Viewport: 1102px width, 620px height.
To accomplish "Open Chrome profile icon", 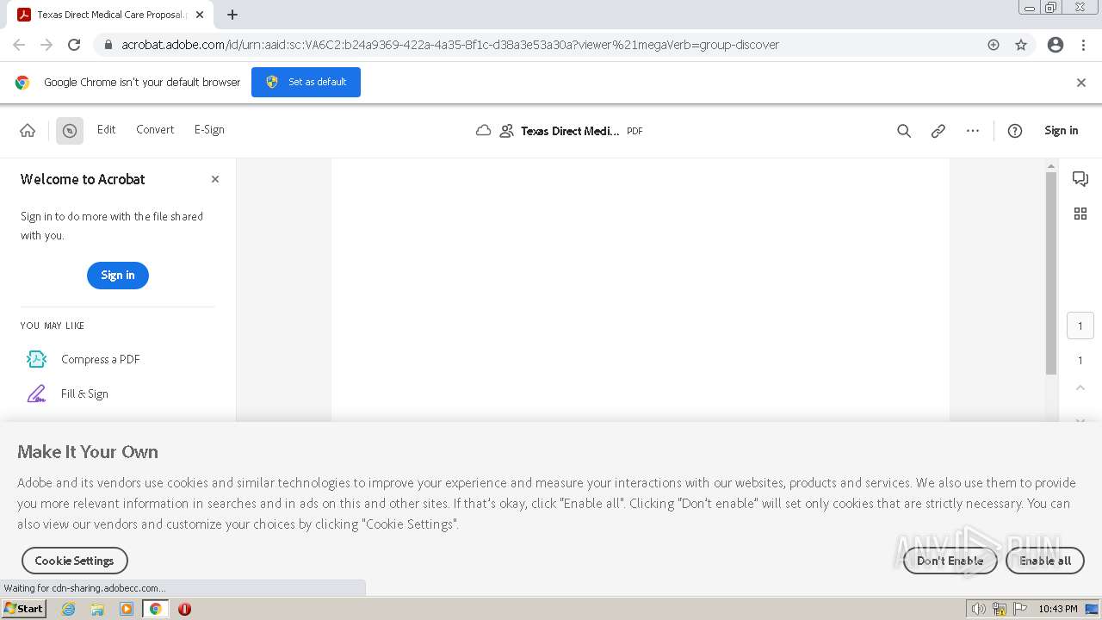I will coord(1056,45).
